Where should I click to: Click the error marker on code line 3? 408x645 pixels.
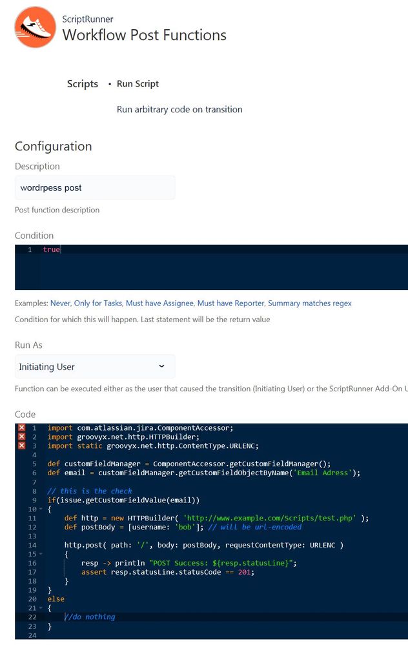22,446
